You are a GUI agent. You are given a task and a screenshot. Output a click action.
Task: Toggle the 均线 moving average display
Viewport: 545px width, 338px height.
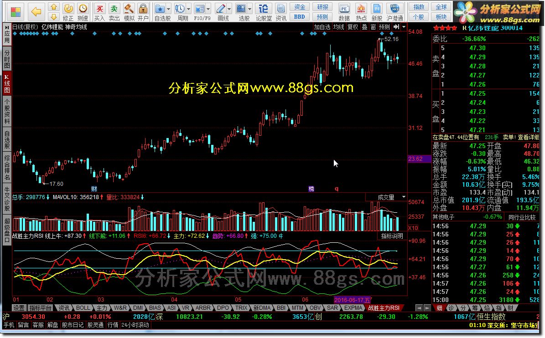(x=338, y=27)
